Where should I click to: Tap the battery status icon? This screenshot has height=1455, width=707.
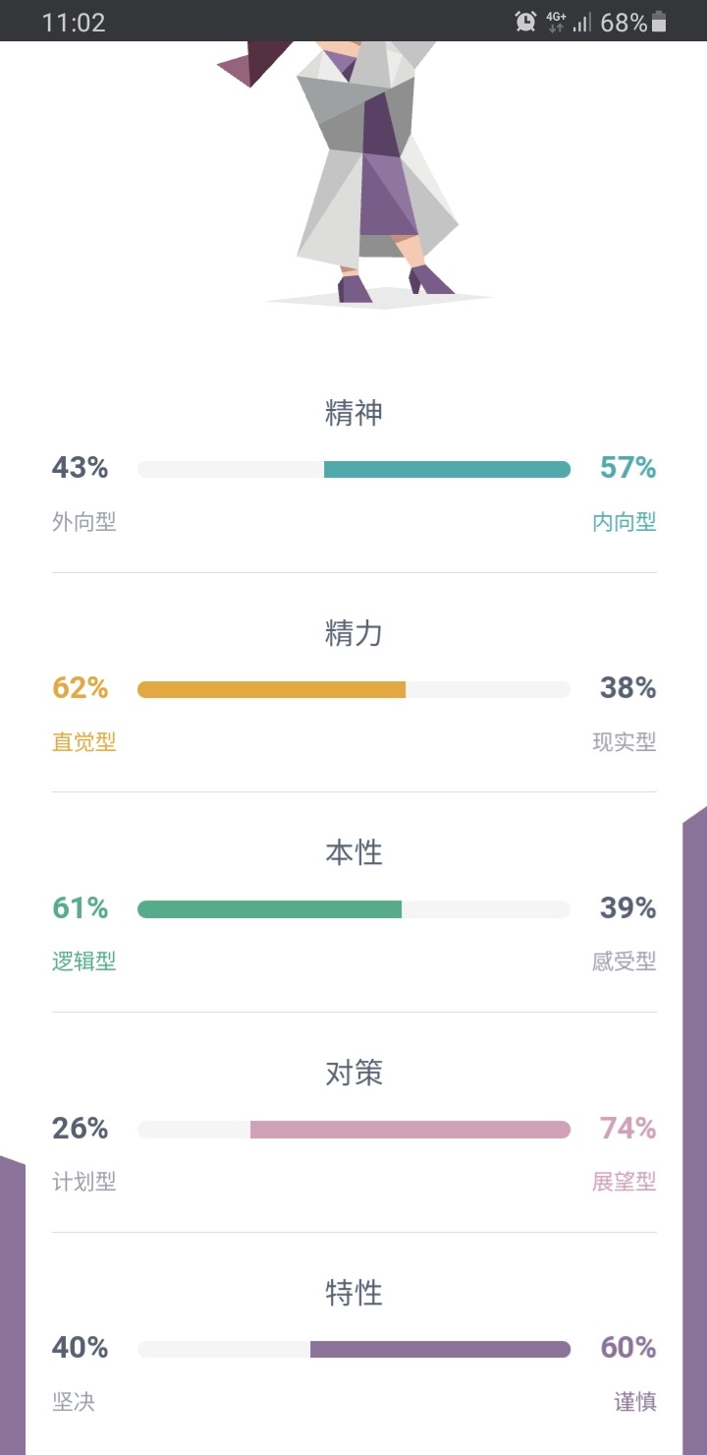coord(659,21)
